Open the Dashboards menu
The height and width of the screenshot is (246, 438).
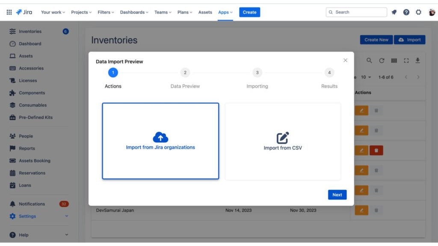(x=134, y=12)
